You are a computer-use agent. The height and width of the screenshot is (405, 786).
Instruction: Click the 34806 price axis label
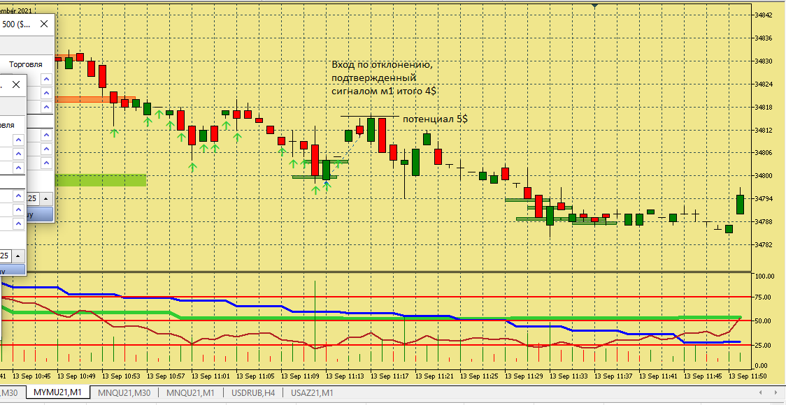pos(764,153)
